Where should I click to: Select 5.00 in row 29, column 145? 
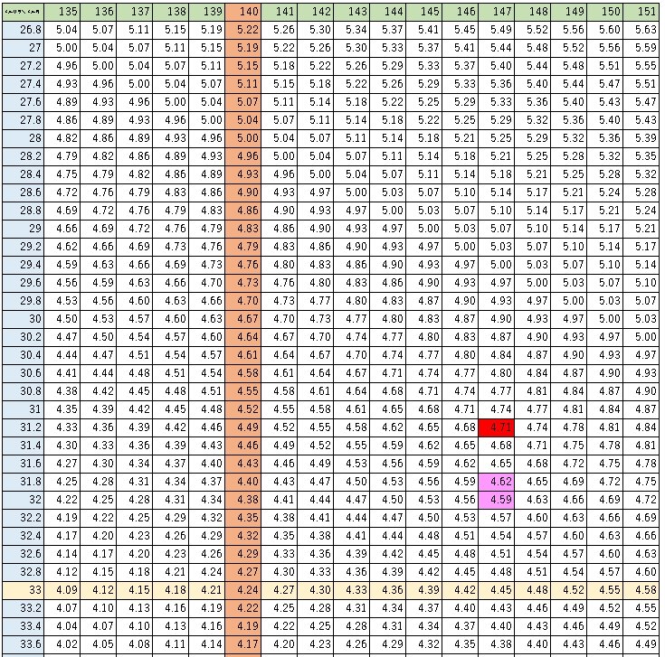pyautogui.click(x=423, y=229)
